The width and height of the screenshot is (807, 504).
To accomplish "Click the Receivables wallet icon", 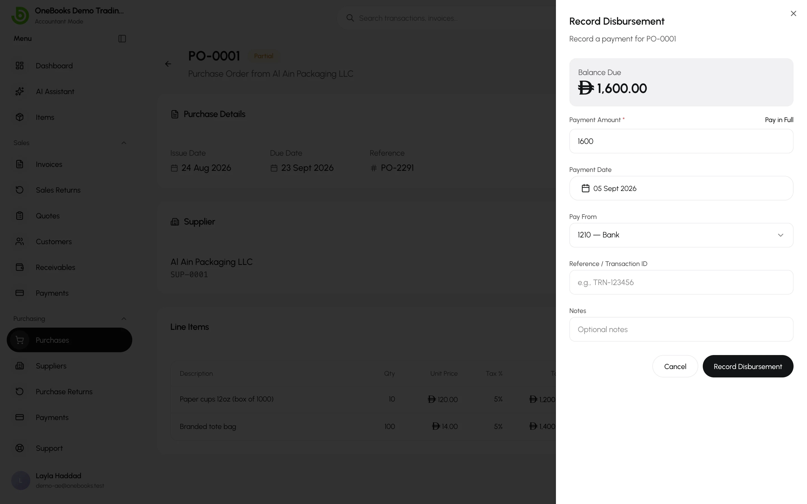I will (20, 267).
